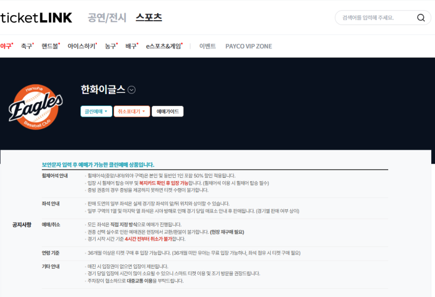Select the 아이스하키 category
435x297 pixels.
pos(82,46)
